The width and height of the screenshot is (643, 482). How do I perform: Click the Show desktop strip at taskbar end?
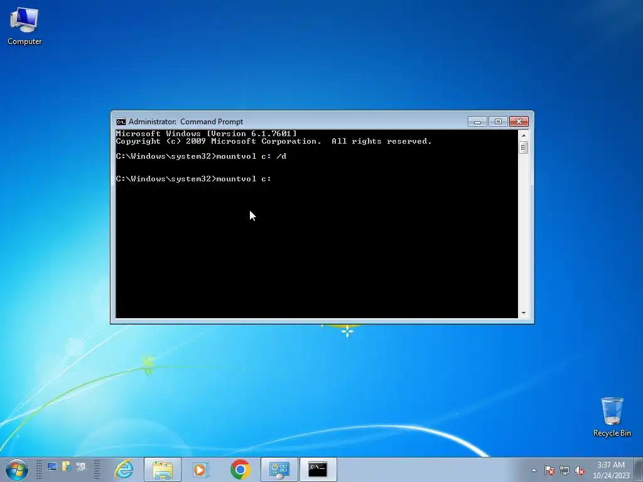[x=639, y=469]
